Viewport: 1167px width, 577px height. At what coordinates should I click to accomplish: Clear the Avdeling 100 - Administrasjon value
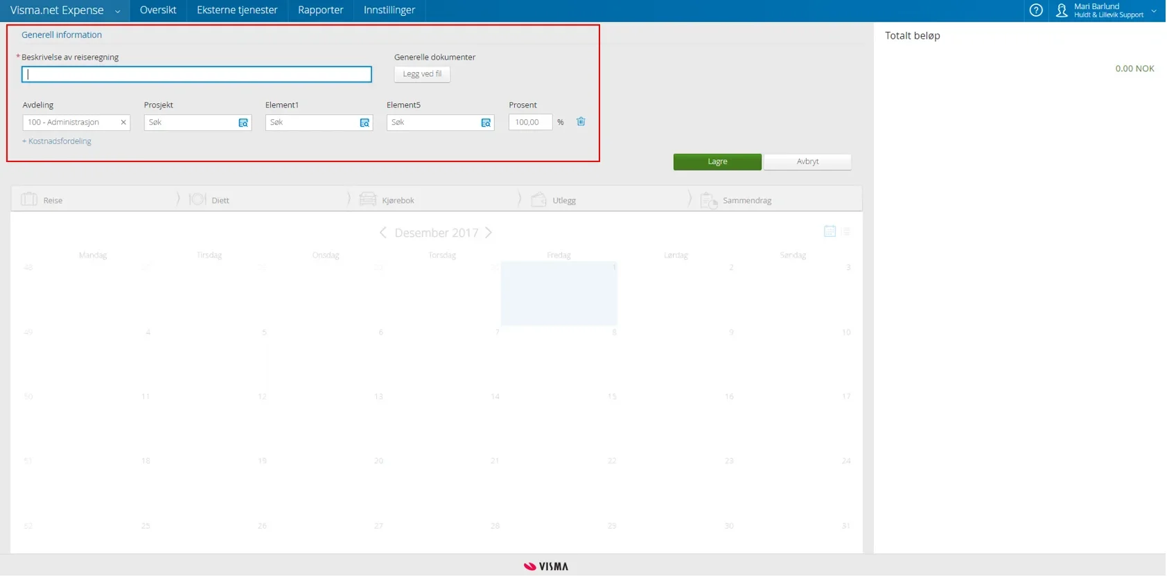coord(123,123)
